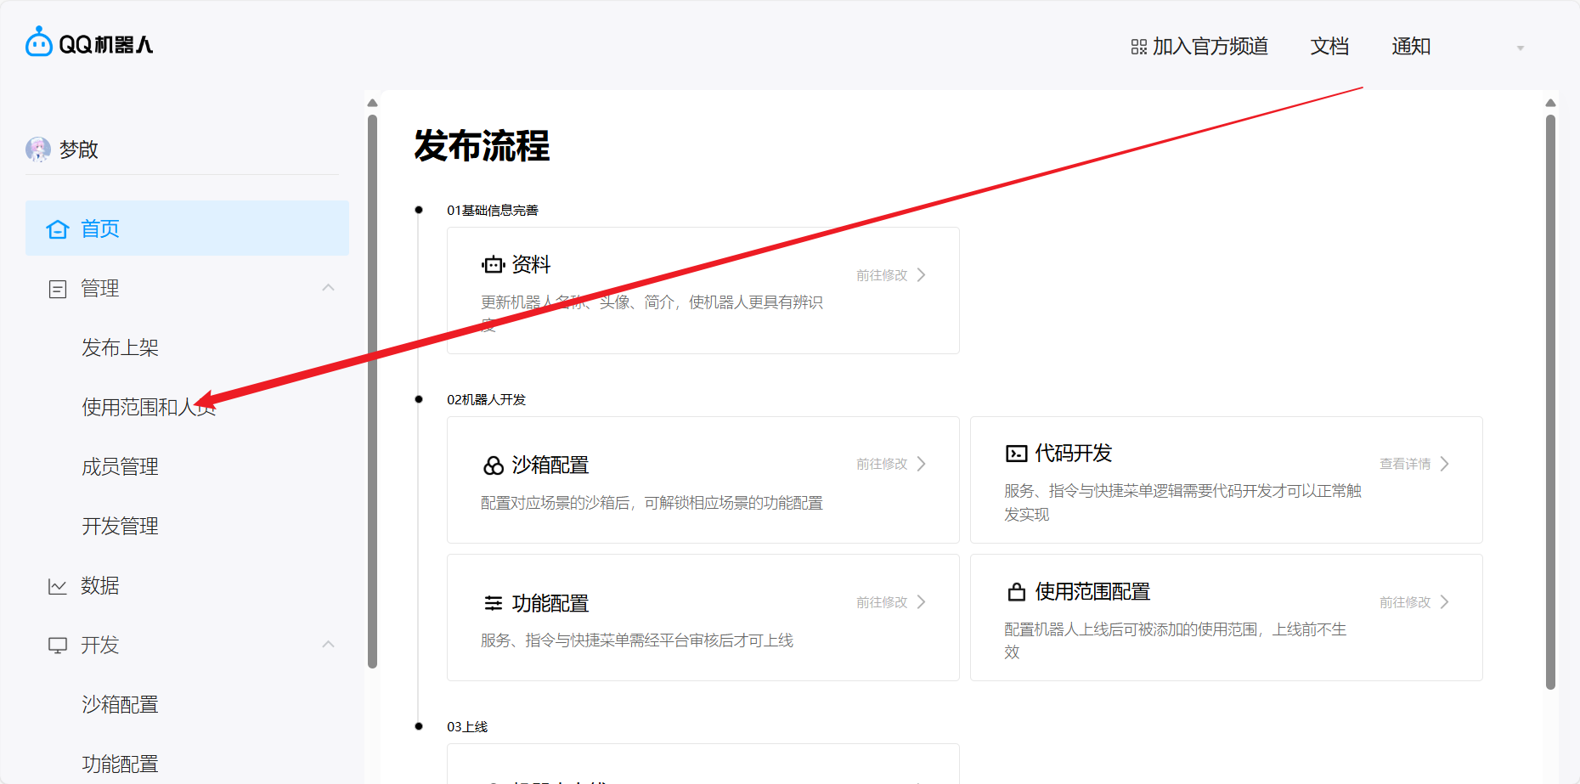
Task: Open the account dropdown arrow at top right
Action: coord(1521,48)
